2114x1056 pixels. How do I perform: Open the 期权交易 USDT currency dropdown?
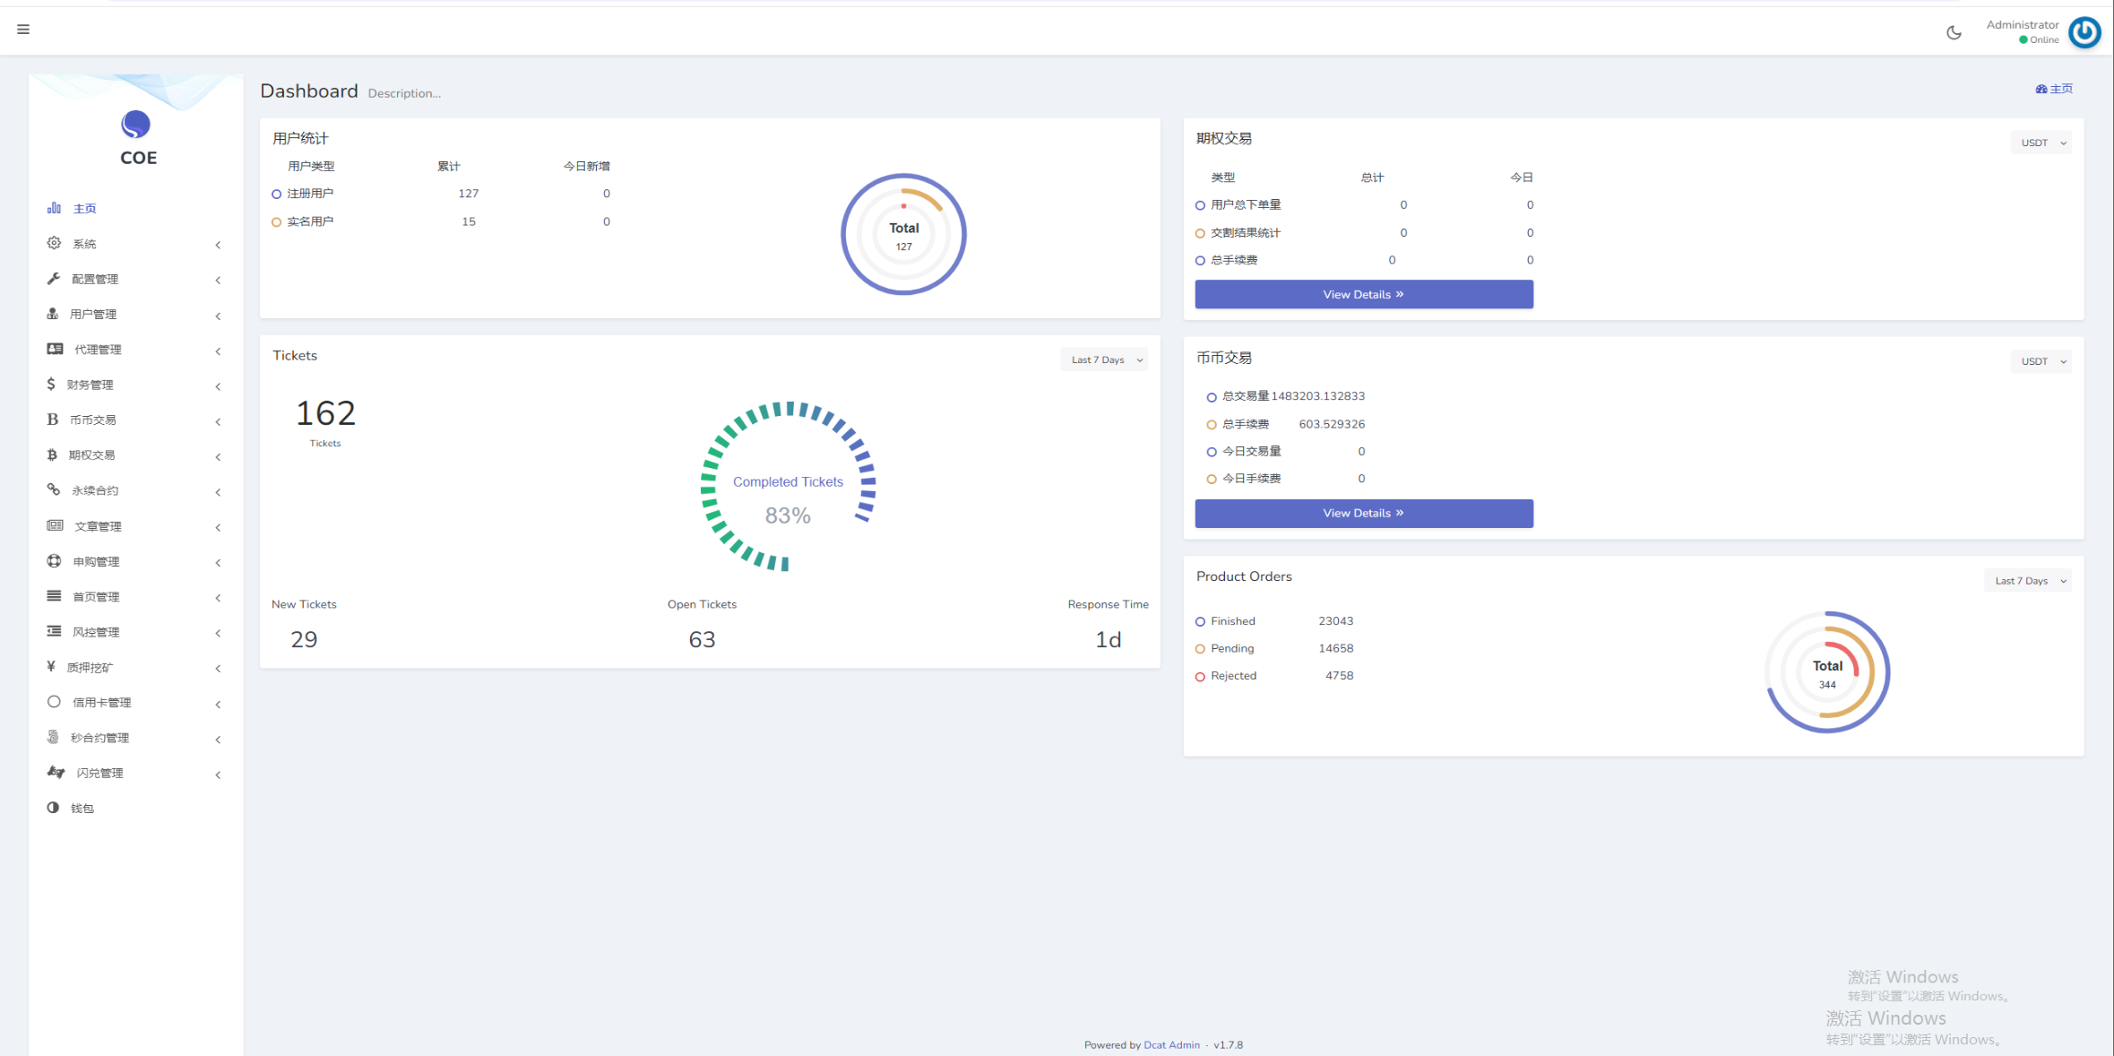tap(2041, 143)
